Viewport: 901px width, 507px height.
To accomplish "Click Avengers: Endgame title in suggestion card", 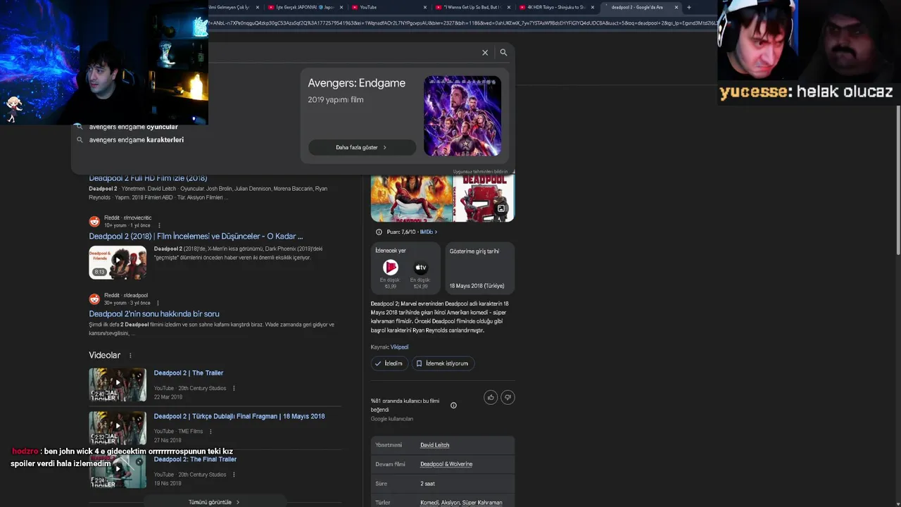I will (x=356, y=83).
